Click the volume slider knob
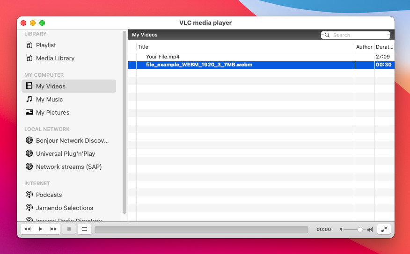 pos(360,229)
